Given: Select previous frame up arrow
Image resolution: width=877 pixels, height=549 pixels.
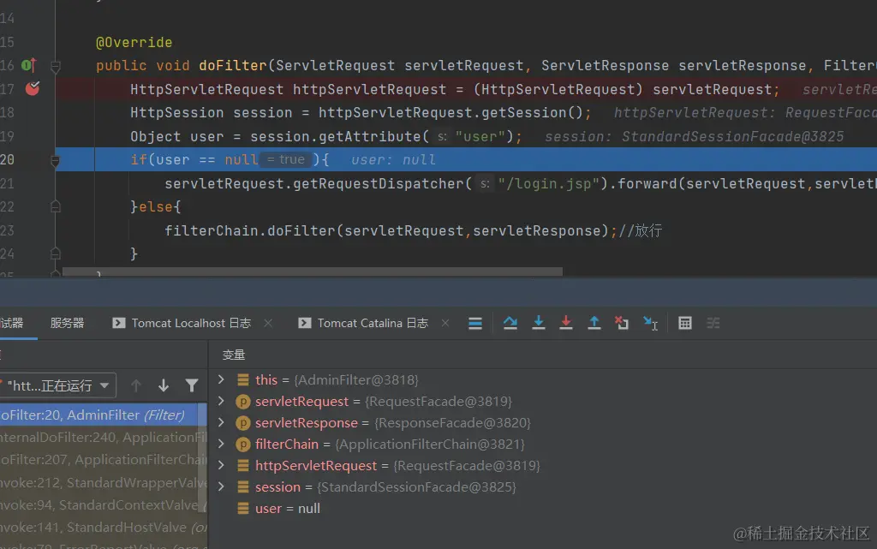Looking at the screenshot, I should (x=135, y=385).
